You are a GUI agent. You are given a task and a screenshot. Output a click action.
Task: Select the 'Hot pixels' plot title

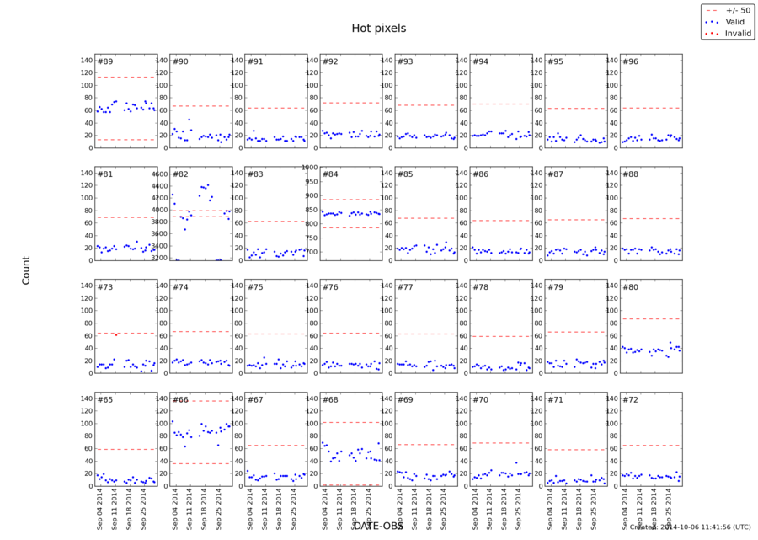coord(379,28)
